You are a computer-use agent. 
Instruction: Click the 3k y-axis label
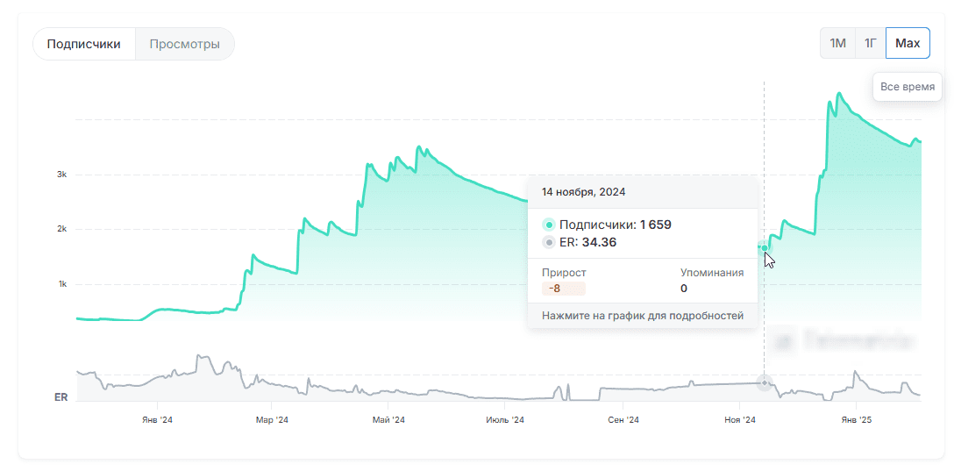coord(62,175)
